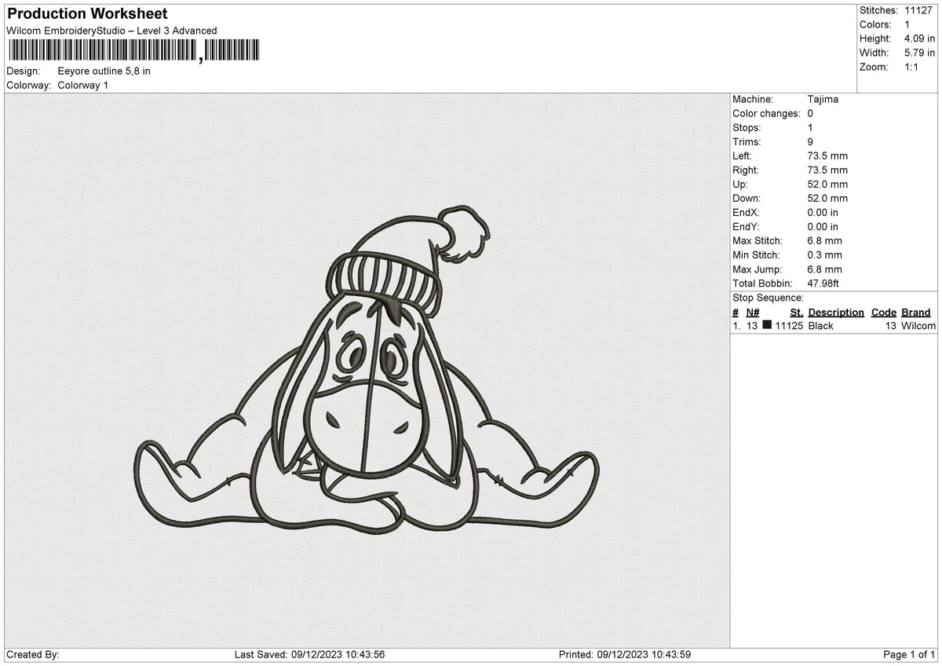Click the Height value 4.09 in
The width and height of the screenshot is (942, 666).
pyautogui.click(x=920, y=38)
